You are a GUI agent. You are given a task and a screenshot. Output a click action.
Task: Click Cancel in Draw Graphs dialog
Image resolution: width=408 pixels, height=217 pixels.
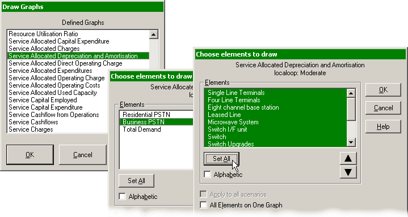(x=83, y=155)
